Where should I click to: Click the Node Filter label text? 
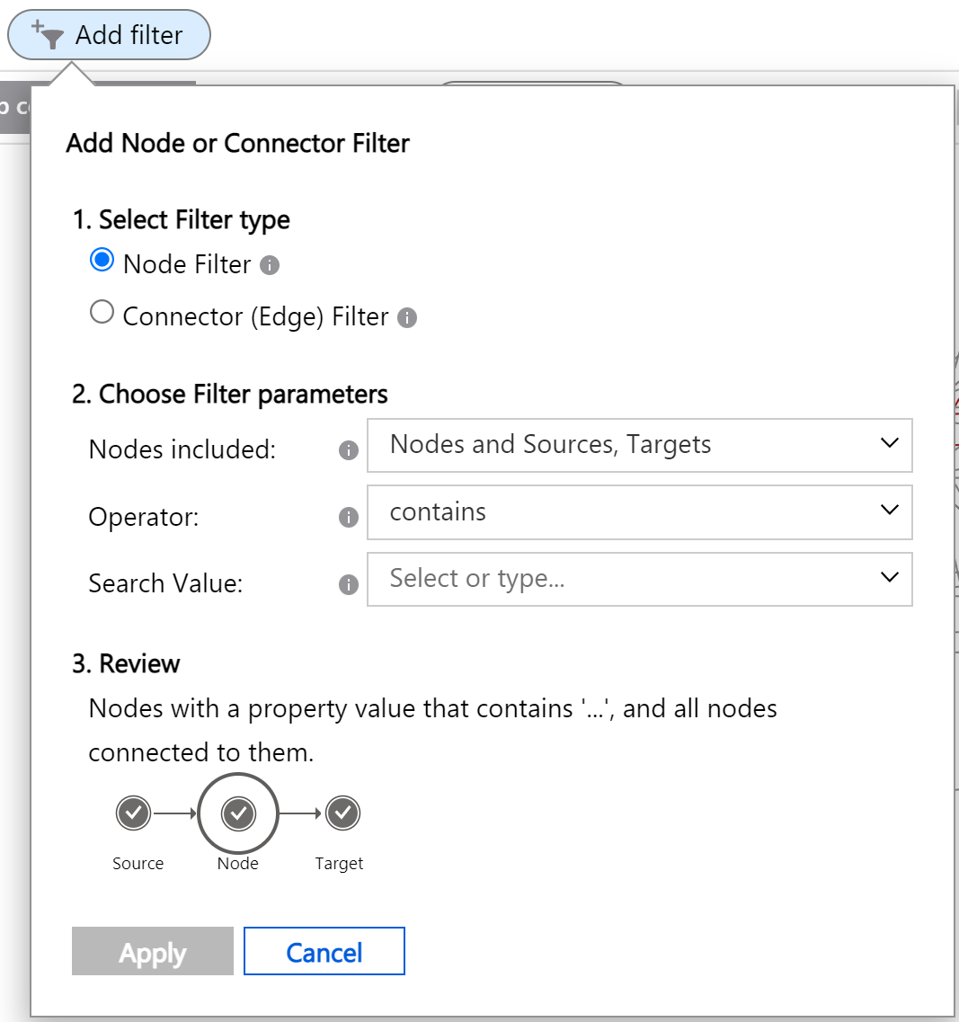pos(187,265)
